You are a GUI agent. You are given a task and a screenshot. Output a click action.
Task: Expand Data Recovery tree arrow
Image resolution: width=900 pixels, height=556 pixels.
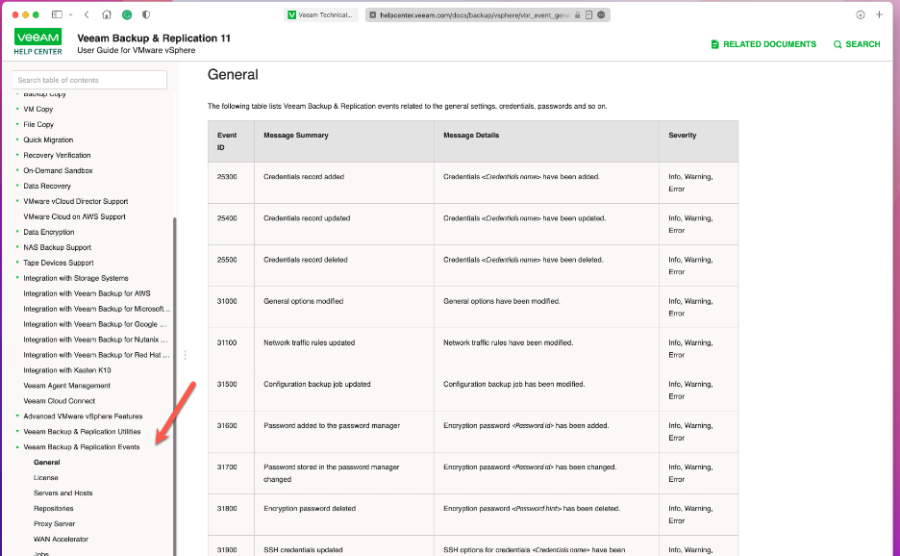[x=17, y=186]
